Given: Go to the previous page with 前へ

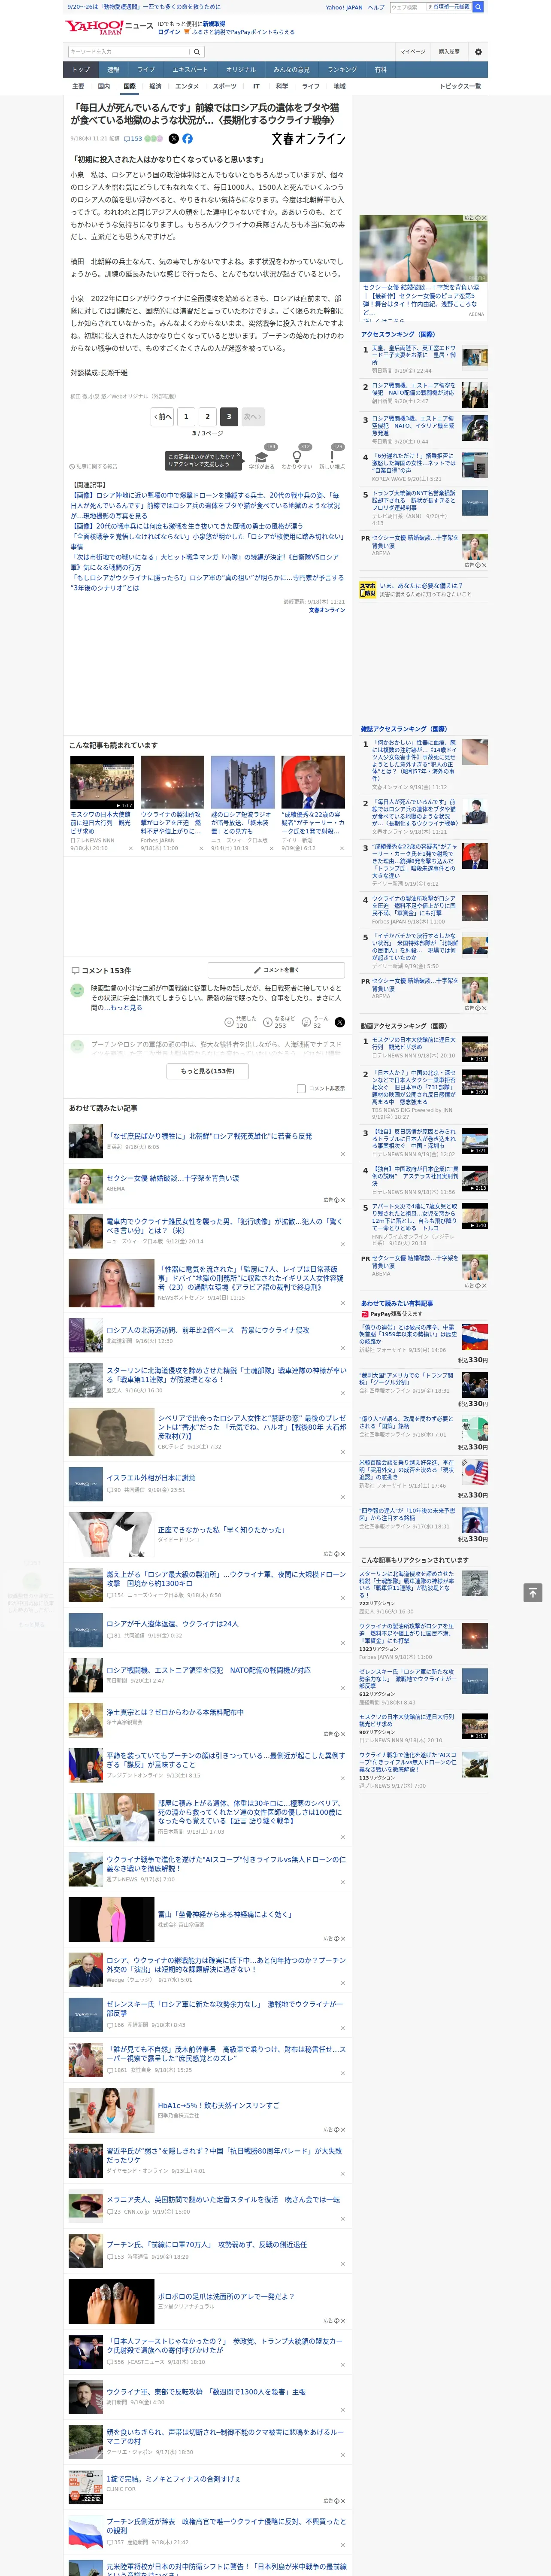Looking at the screenshot, I should coord(162,416).
